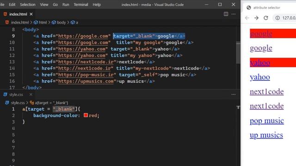Open the Edit menu
Viewport: 296px width, 166px height.
pos(12,5)
